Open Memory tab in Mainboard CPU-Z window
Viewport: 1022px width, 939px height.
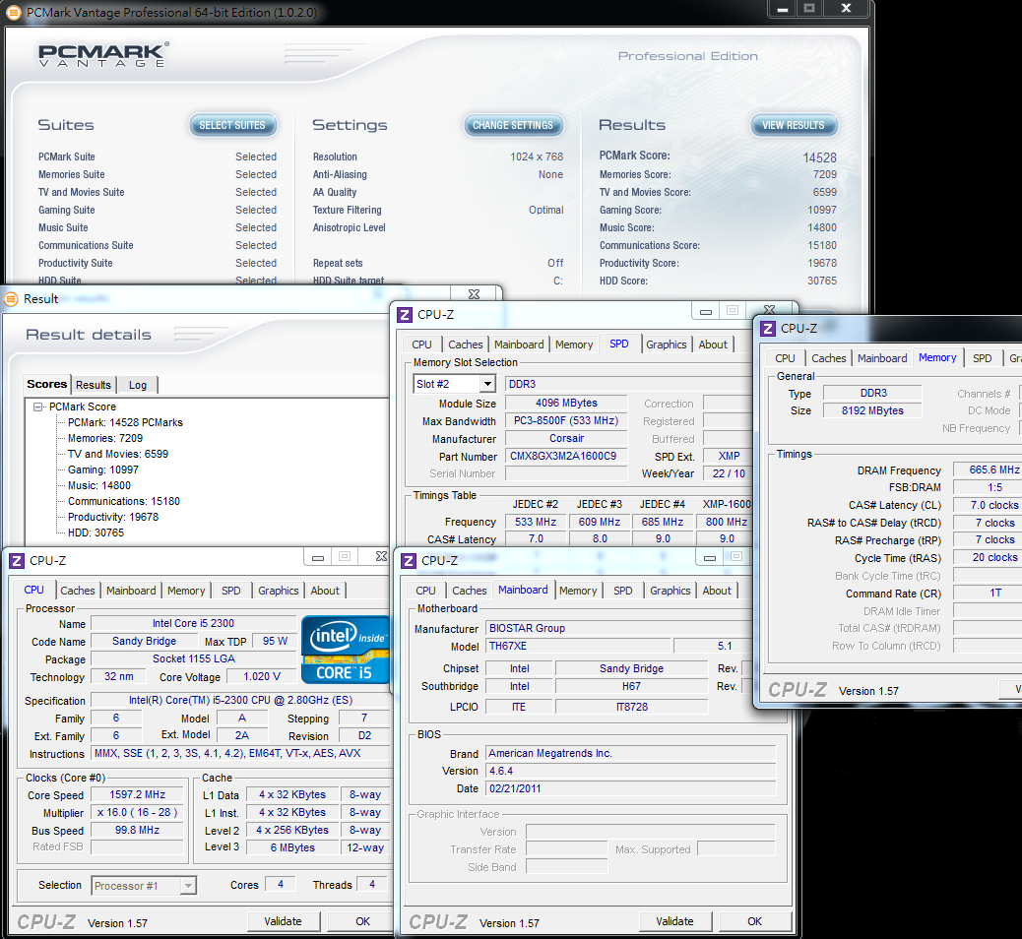pos(578,591)
